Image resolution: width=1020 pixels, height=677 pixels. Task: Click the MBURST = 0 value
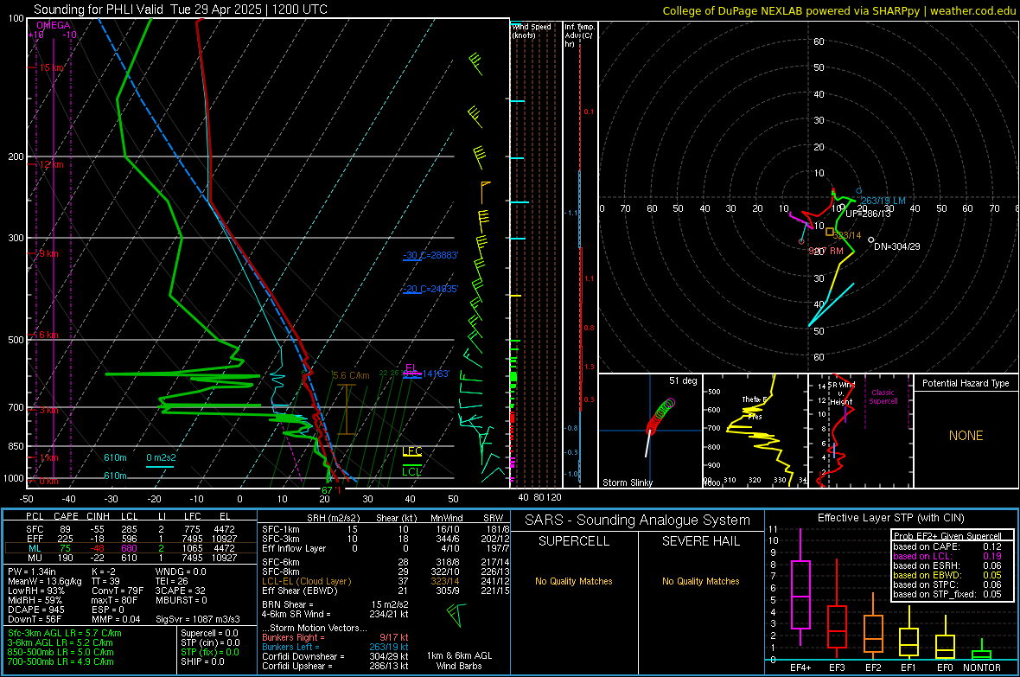181,600
